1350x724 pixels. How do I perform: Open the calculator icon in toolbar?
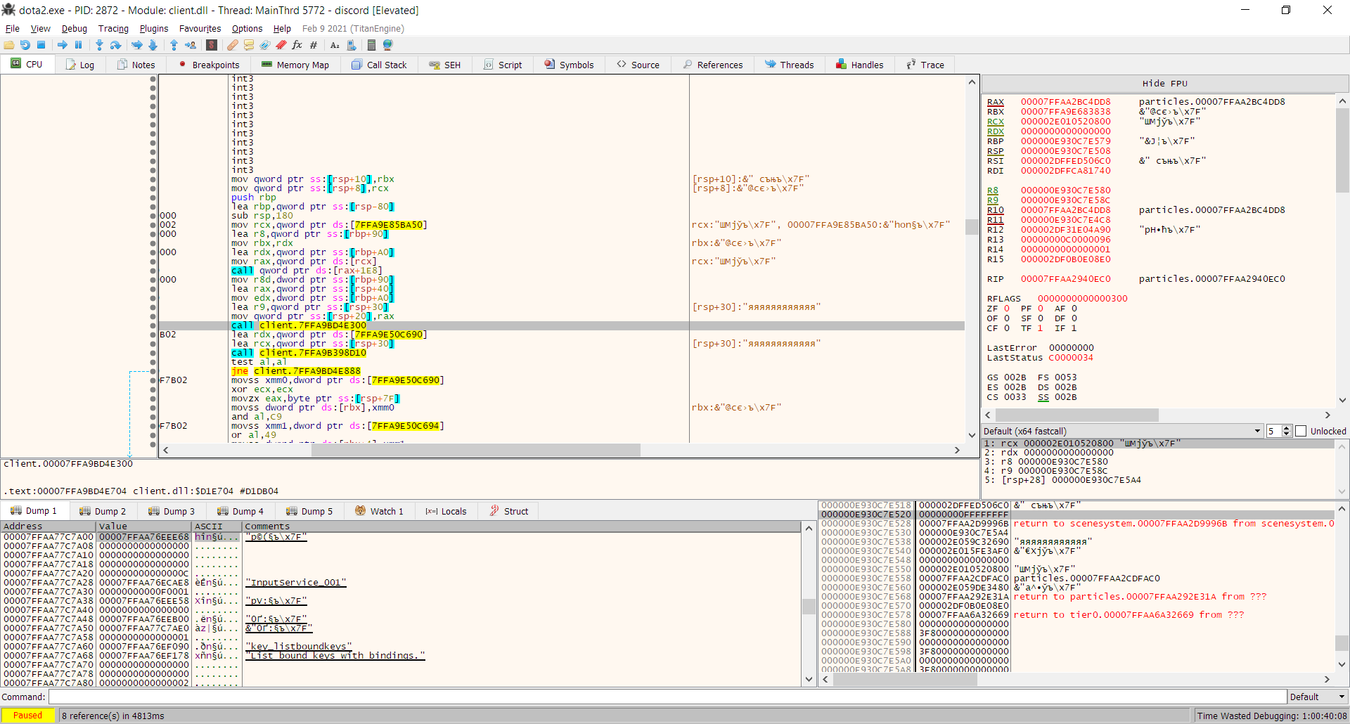tap(371, 45)
